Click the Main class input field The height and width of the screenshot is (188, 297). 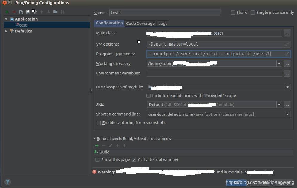215,33
